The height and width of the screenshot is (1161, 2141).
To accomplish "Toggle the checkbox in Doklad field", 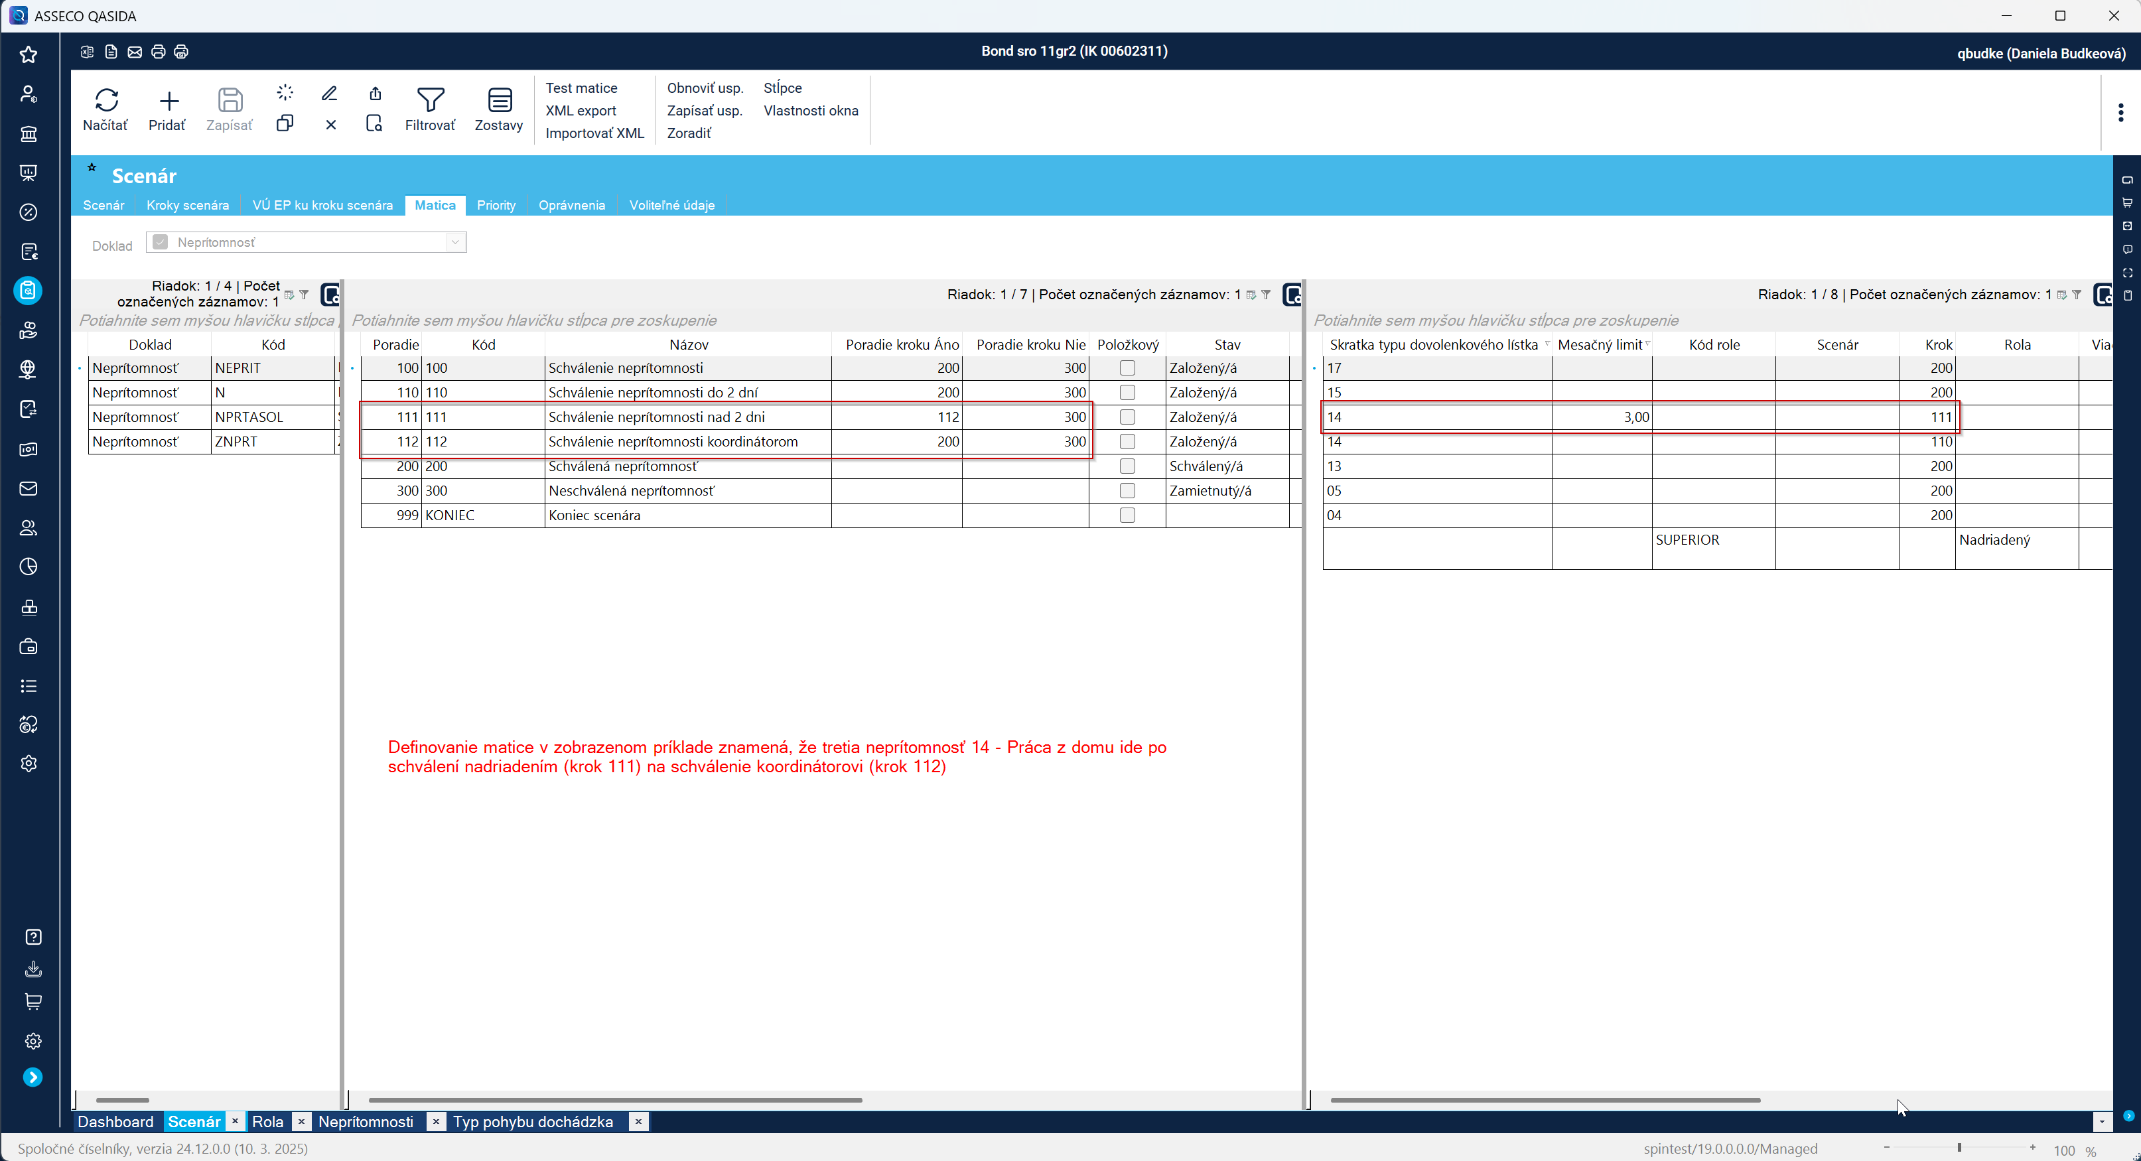I will 161,242.
